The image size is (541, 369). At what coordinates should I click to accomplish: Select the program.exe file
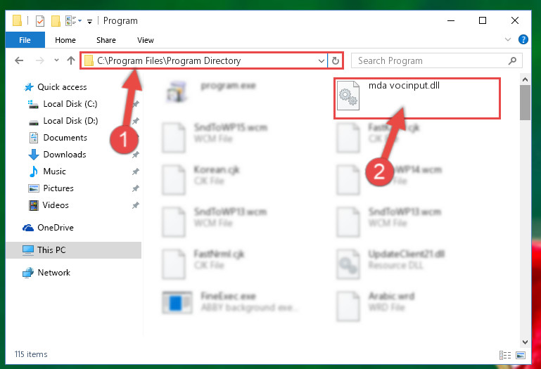pyautogui.click(x=228, y=86)
